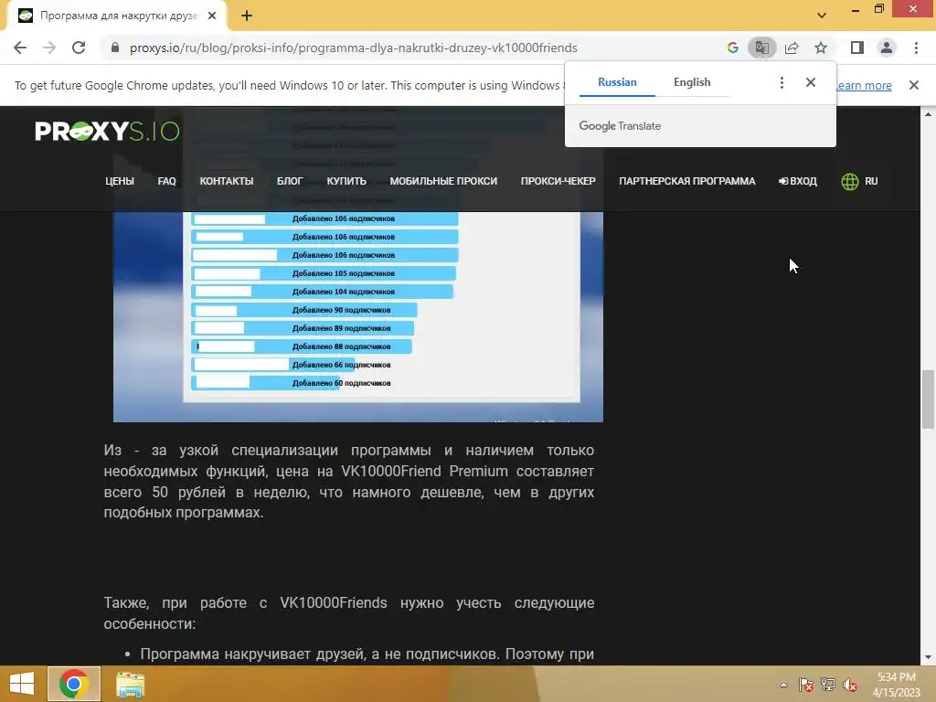This screenshot has width=936, height=702.
Task: Click the subscribers screenshot image
Action: pos(358,316)
